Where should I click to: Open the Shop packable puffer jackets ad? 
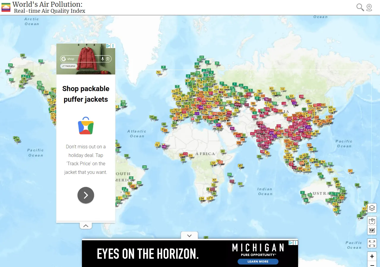click(x=85, y=94)
